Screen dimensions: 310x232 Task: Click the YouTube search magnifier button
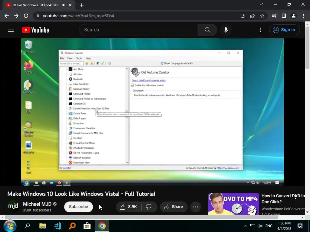click(207, 30)
